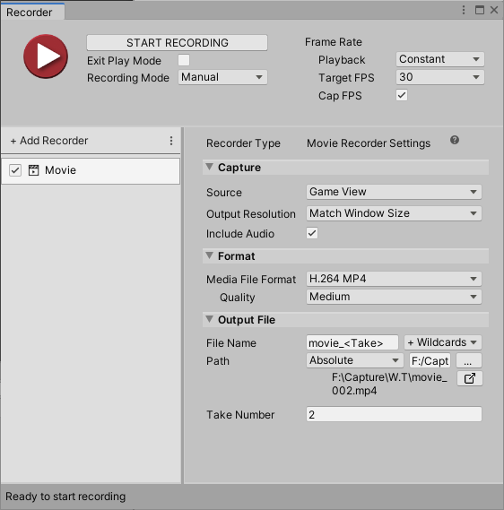
Task: Toggle the Include Audio checkbox
Action: (312, 233)
